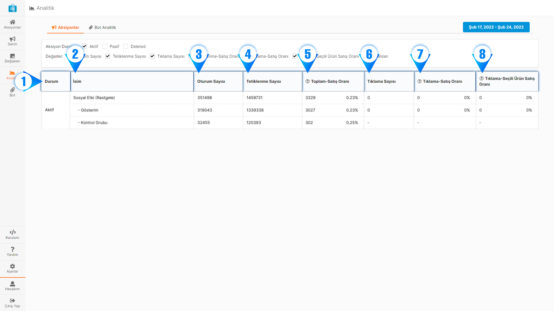This screenshot has height=311, width=554.
Task: Click the Yardım question mark icon
Action: (x=12, y=249)
